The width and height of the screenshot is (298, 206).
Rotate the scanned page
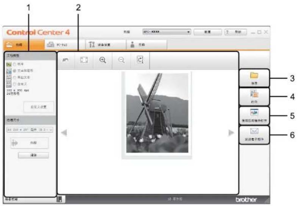(x=140, y=60)
